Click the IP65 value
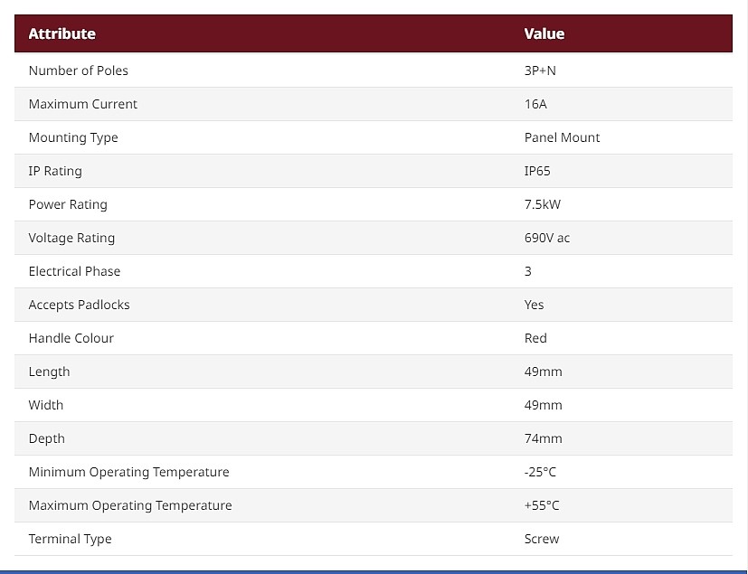 click(x=537, y=171)
